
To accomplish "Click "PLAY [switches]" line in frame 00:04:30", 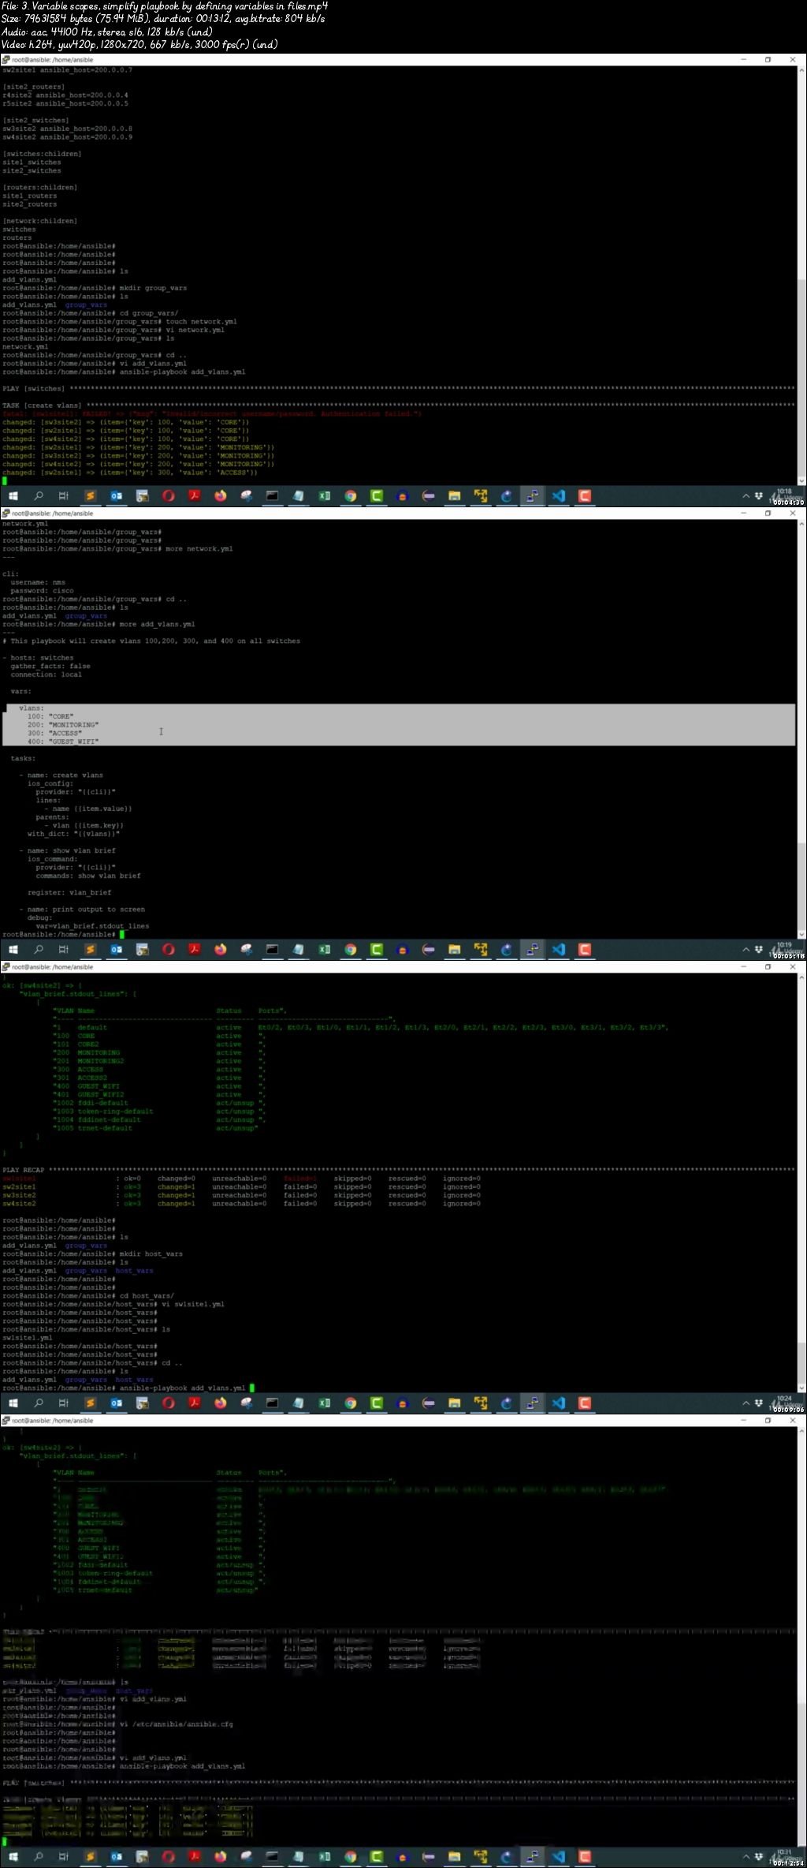I will coord(398,389).
